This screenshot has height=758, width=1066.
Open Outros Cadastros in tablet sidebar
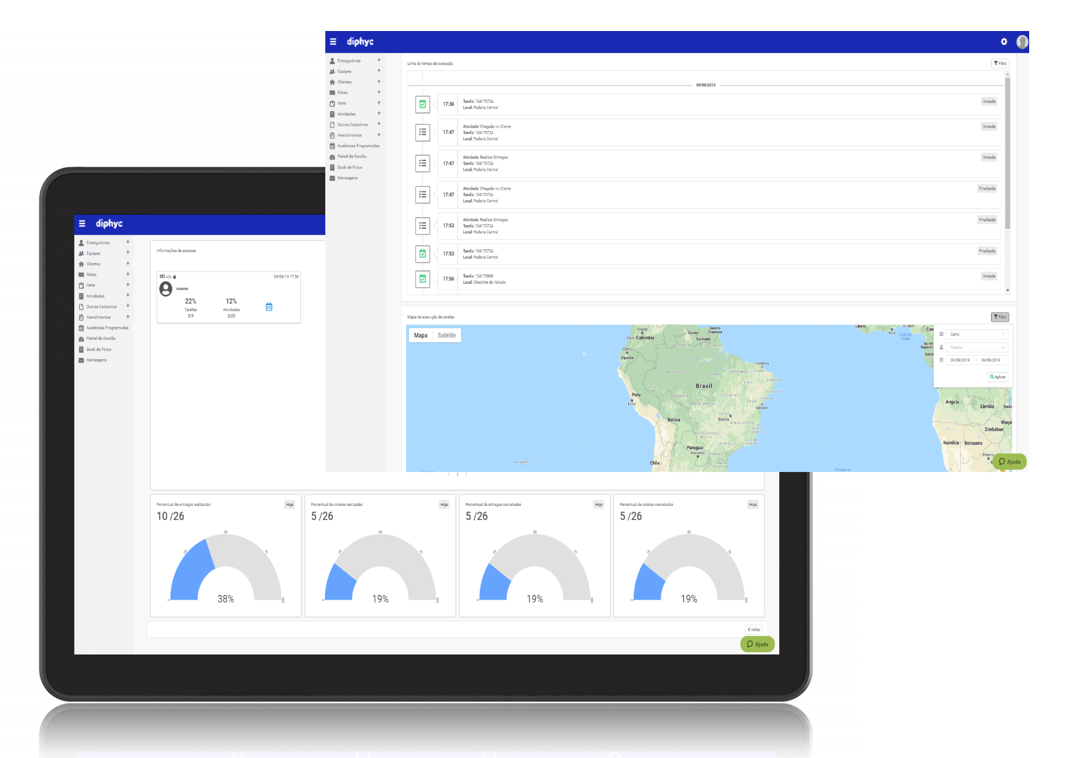(102, 307)
